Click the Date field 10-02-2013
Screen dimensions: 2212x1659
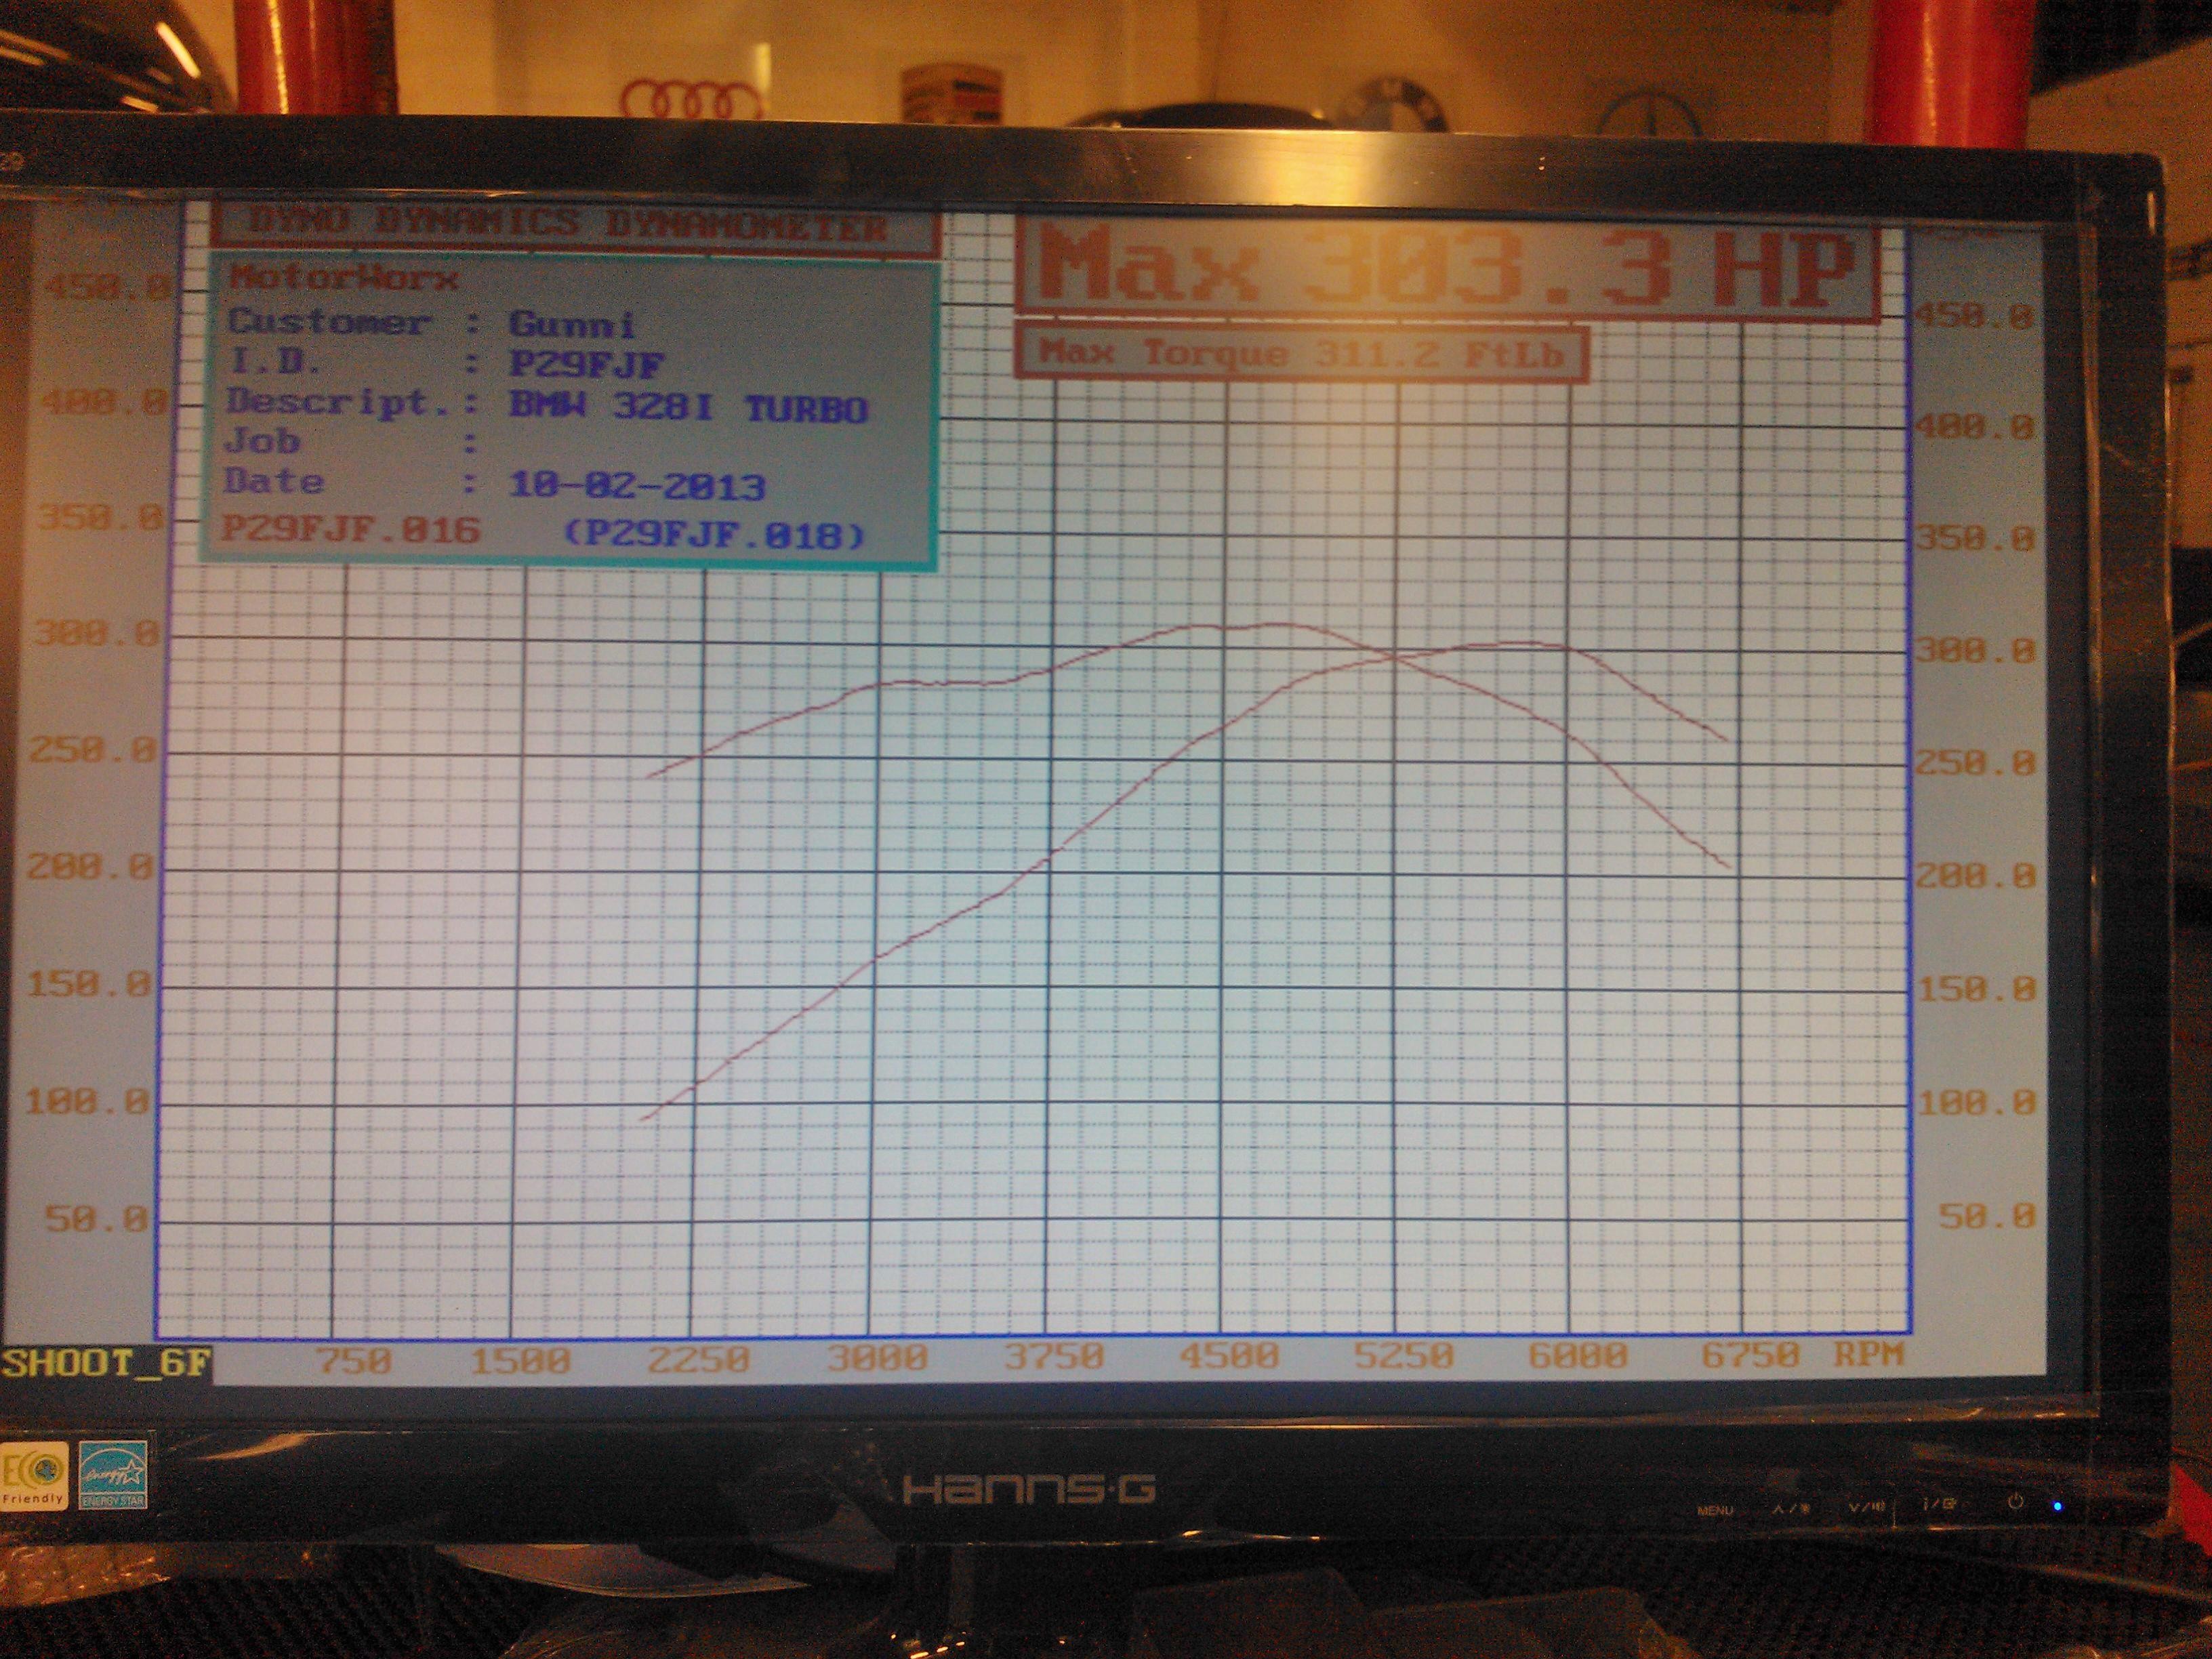click(x=637, y=487)
